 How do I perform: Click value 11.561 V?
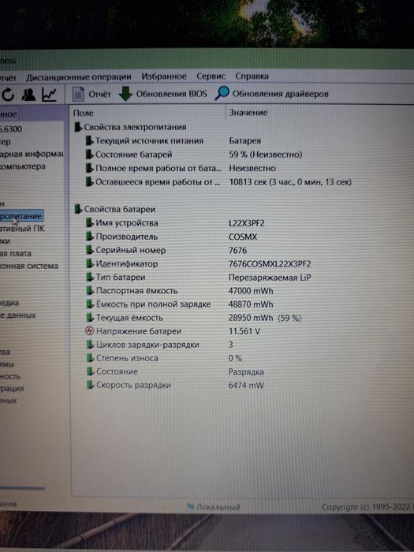tap(244, 331)
